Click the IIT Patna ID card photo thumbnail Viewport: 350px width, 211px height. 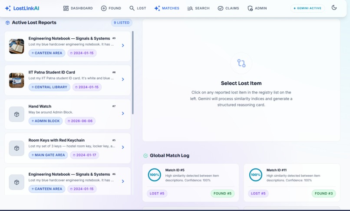click(17, 80)
